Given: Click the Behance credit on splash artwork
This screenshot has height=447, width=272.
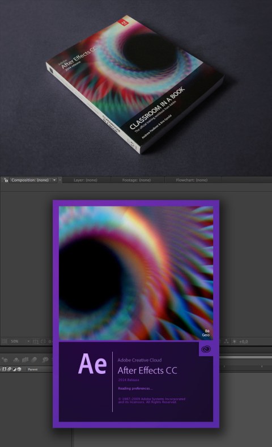Looking at the screenshot, I should tap(206, 333).
